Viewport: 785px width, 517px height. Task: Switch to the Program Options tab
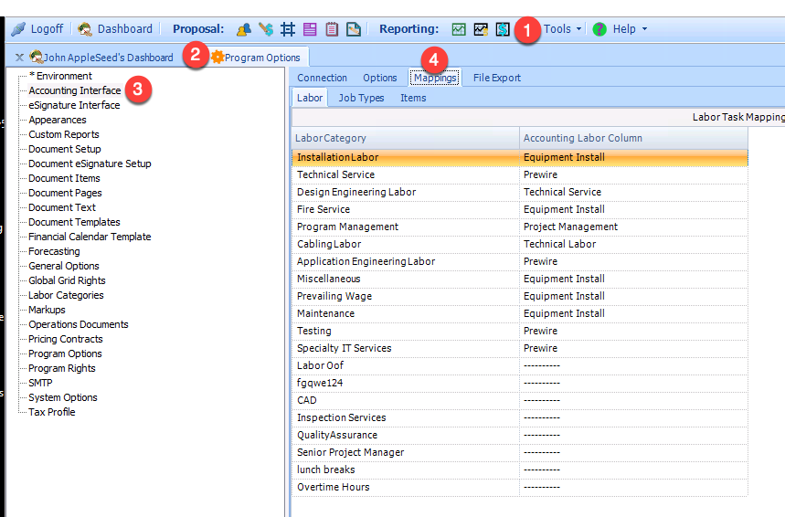[x=256, y=58]
